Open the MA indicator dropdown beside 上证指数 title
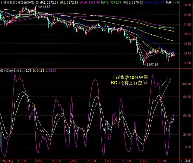The image size is (193, 163). 37,2
